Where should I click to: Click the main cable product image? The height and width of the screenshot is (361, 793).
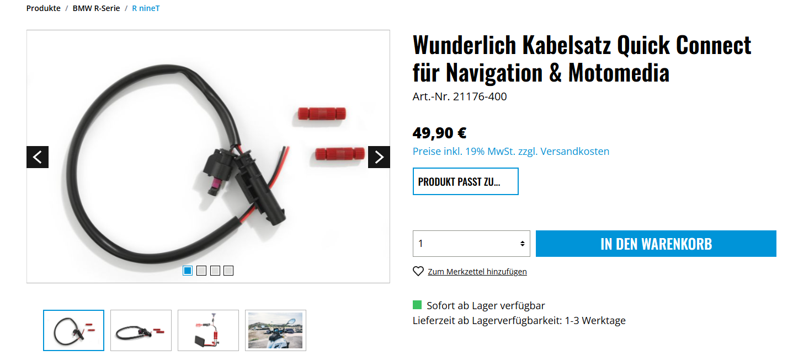point(208,157)
